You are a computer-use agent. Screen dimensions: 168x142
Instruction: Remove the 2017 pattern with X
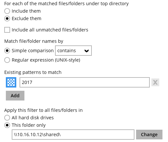155,82
